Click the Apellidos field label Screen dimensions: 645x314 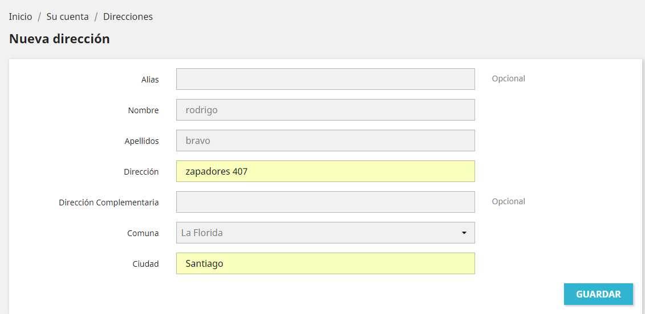coord(141,141)
